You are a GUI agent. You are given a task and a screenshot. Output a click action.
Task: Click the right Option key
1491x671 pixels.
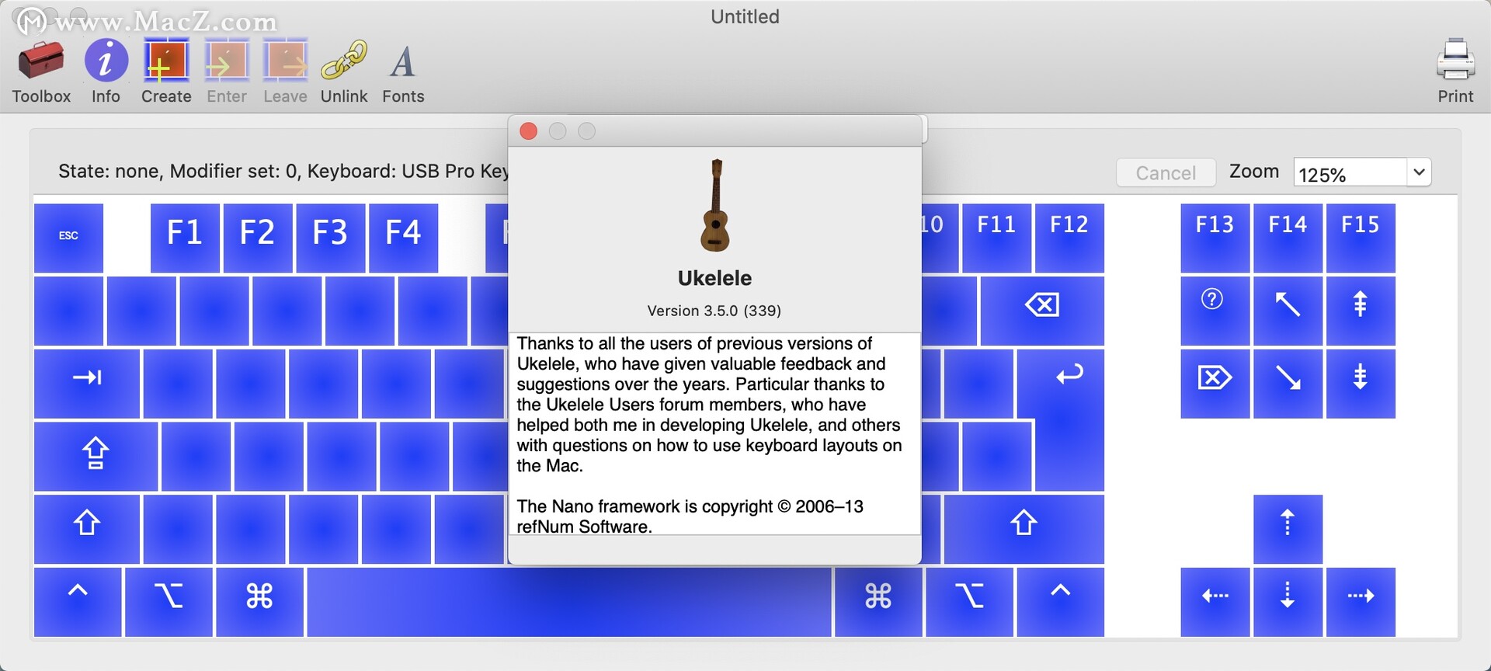pos(970,603)
